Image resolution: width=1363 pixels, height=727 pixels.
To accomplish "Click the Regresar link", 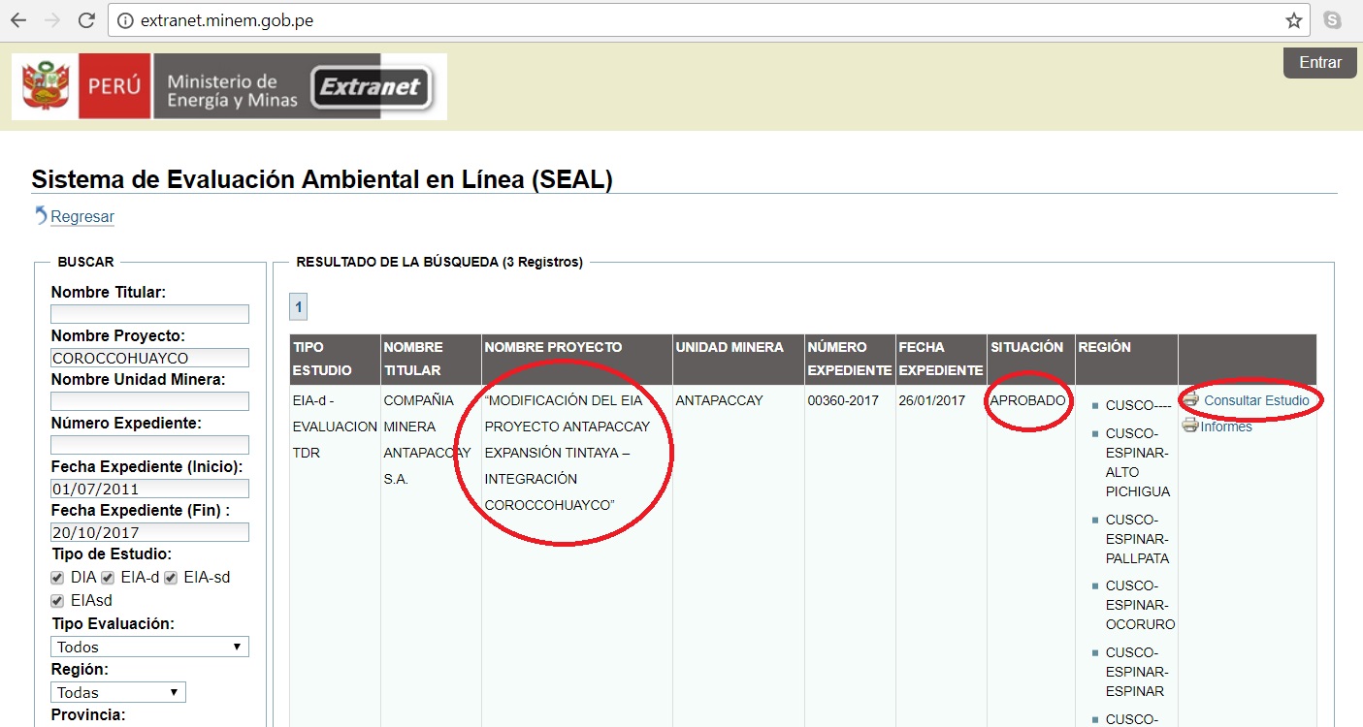I will [x=82, y=217].
